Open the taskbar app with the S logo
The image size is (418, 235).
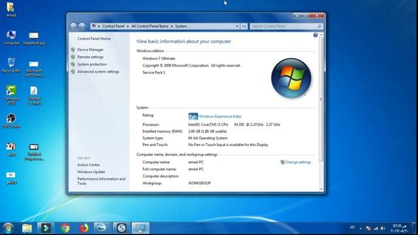[x=121, y=228]
